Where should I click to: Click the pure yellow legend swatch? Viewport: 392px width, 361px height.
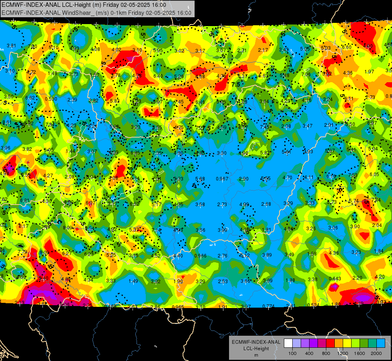pyautogui.click(x=347, y=343)
